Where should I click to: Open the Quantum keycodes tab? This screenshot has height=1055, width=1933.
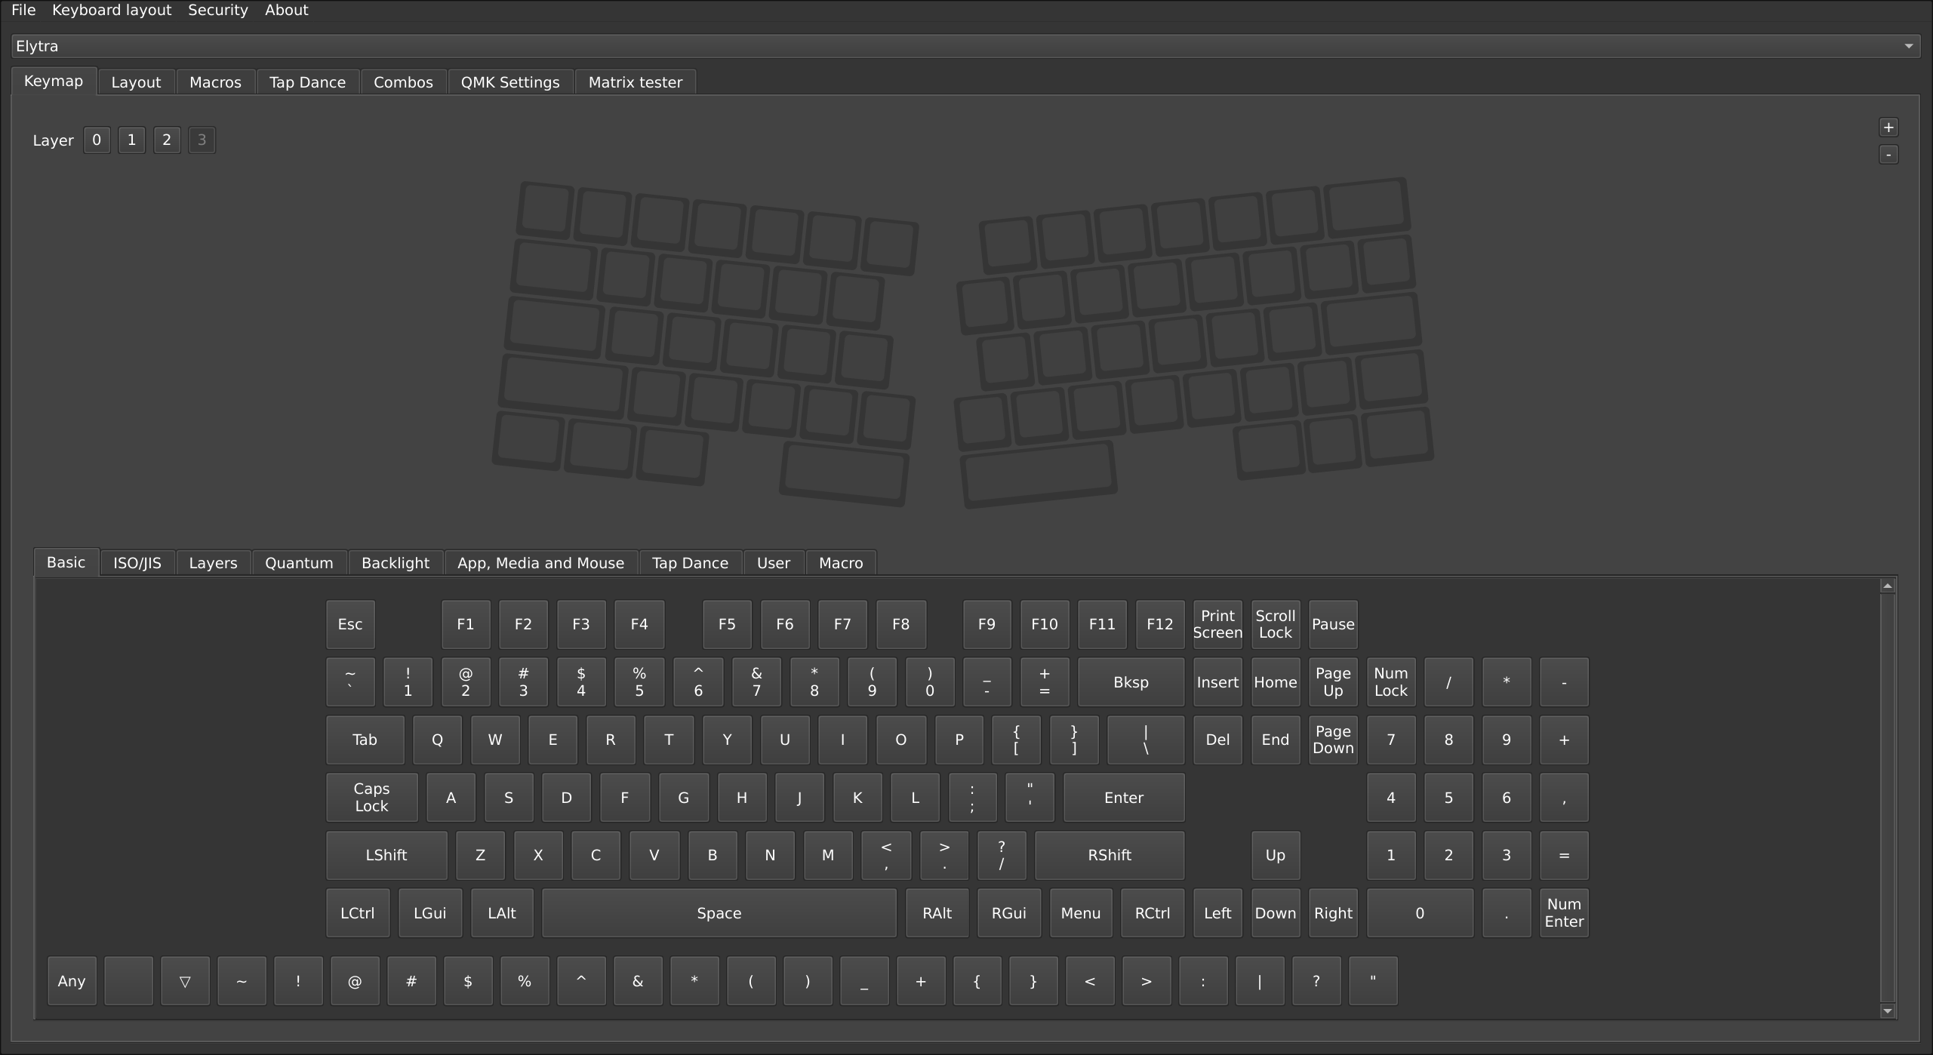(x=299, y=563)
